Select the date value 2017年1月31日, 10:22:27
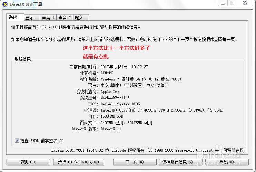This screenshot has width=256, height=172. click(124, 67)
